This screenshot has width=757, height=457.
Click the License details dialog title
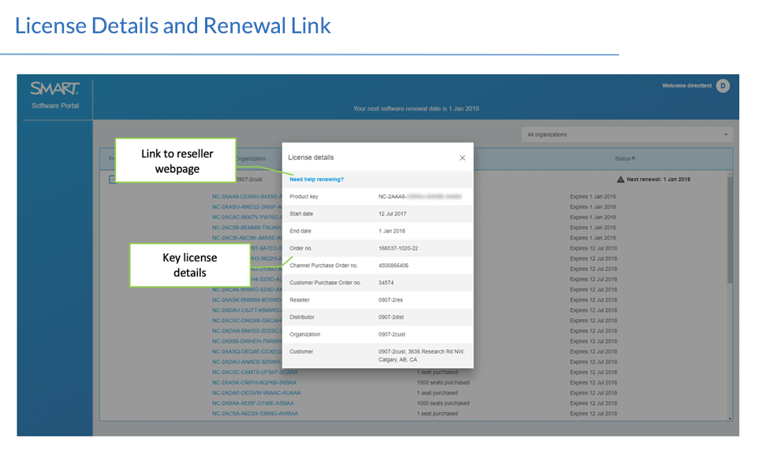(x=311, y=158)
